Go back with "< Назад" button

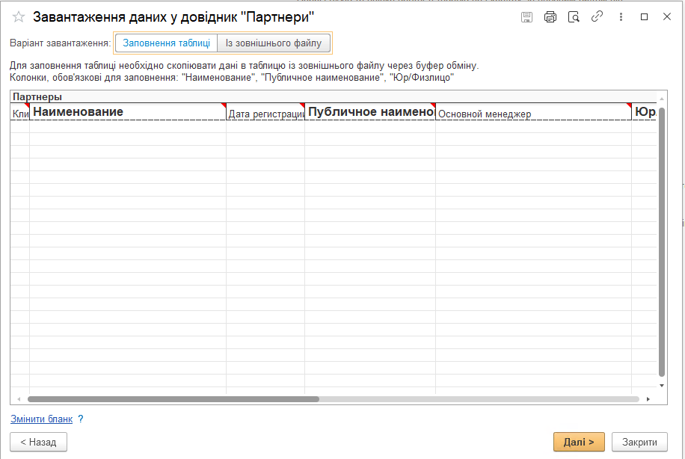pyautogui.click(x=38, y=442)
